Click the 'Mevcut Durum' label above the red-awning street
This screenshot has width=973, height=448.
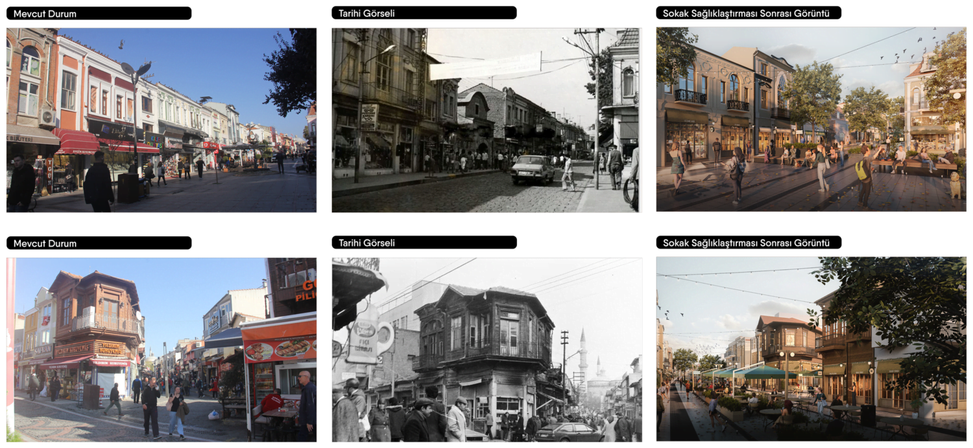45,14
